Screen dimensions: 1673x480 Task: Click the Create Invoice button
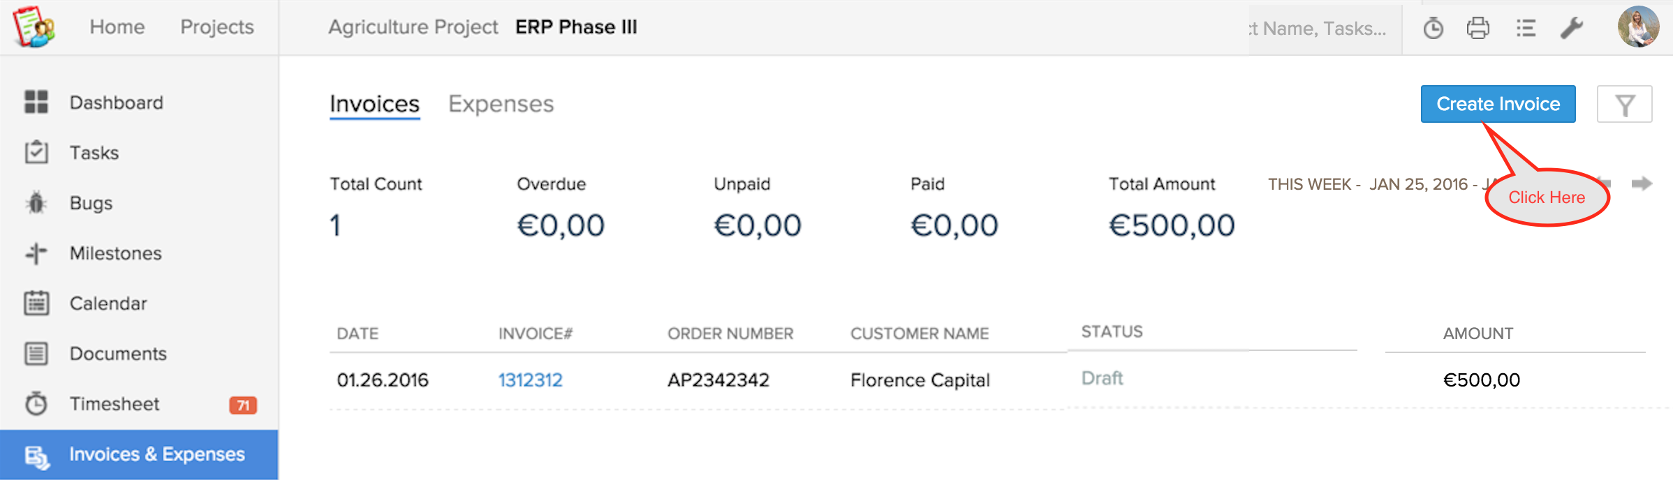click(1498, 104)
